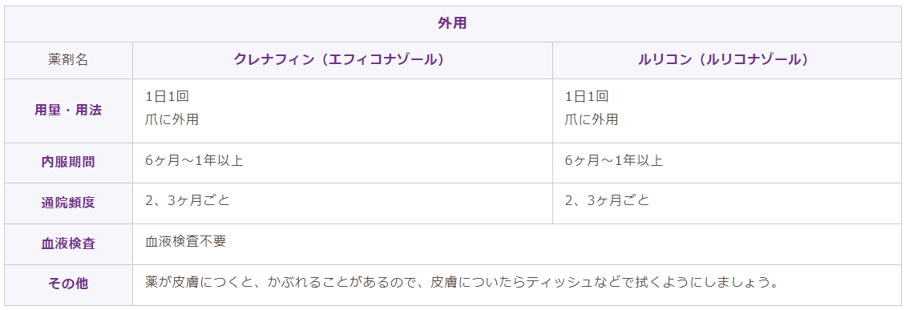Viewport: 905px width, 310px height.
Task: Click 2、3ヶ月ごと in クレナフィン column
Action: 188,200
